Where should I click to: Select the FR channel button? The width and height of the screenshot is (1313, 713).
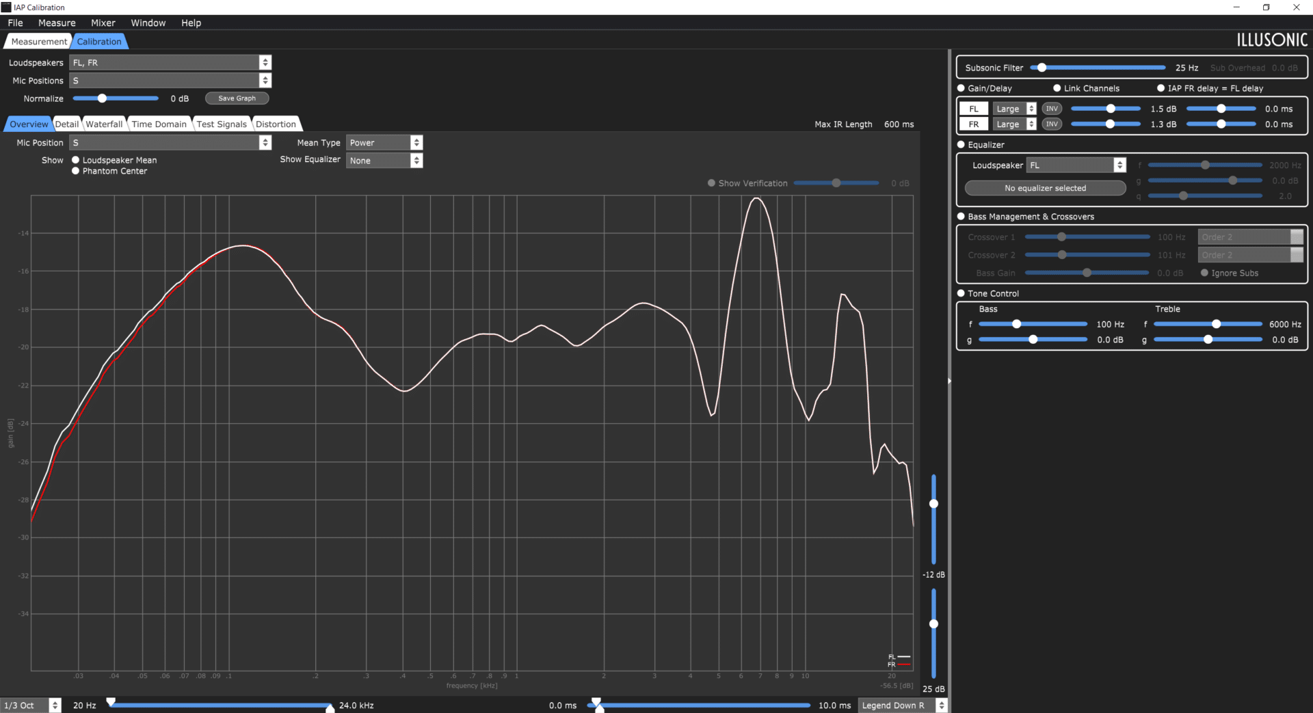pos(974,124)
